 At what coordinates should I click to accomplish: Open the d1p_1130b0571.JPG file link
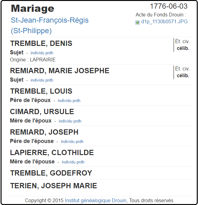164,22
